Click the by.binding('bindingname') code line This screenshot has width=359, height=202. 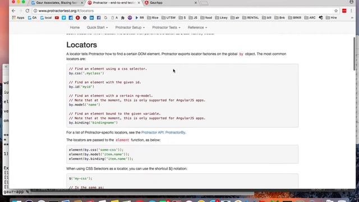click(x=93, y=123)
